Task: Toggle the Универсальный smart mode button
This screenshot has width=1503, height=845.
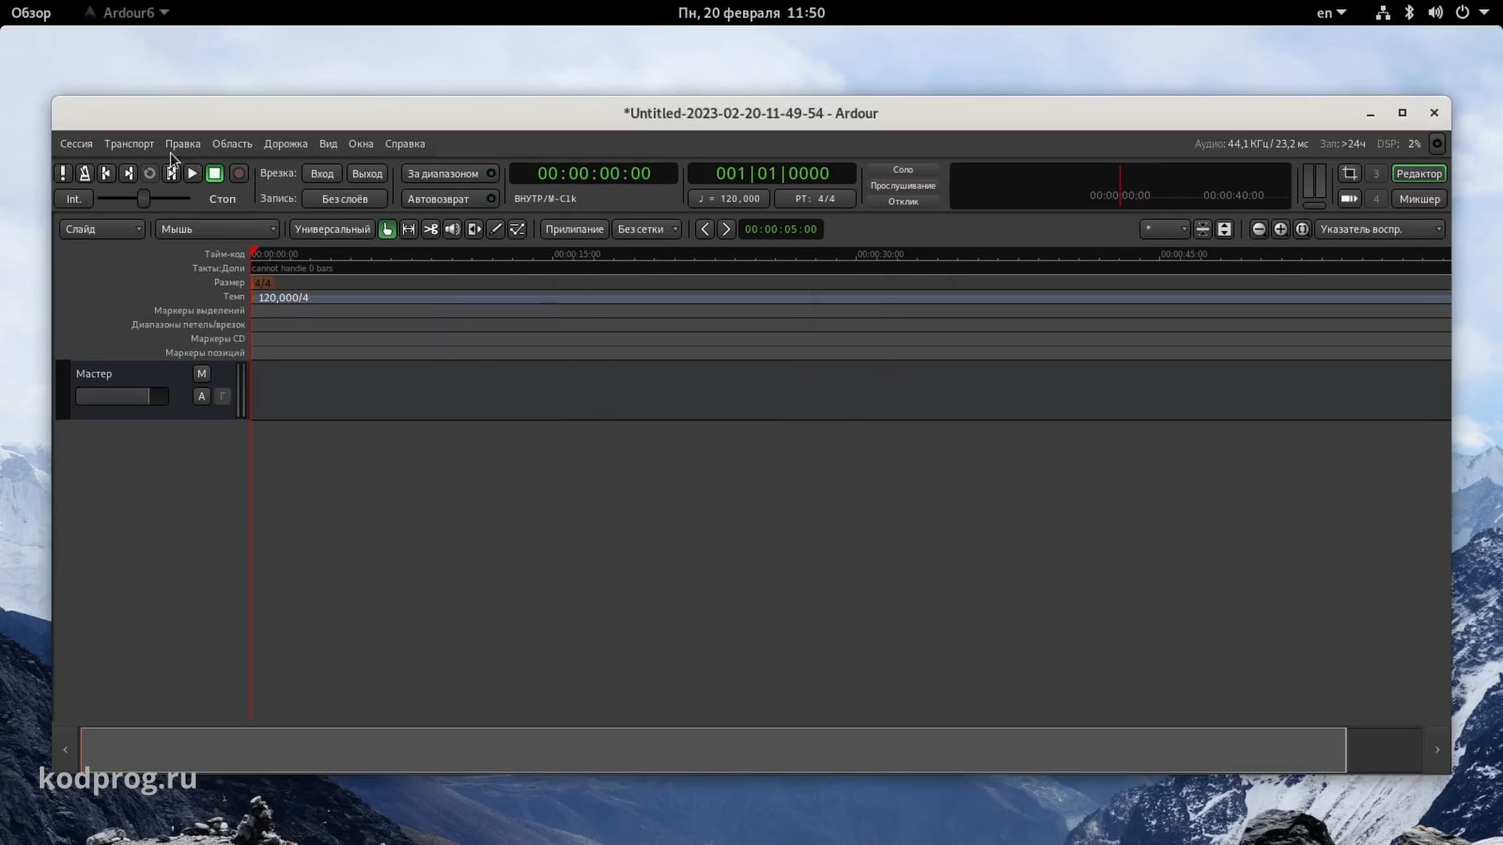Action: coord(332,229)
